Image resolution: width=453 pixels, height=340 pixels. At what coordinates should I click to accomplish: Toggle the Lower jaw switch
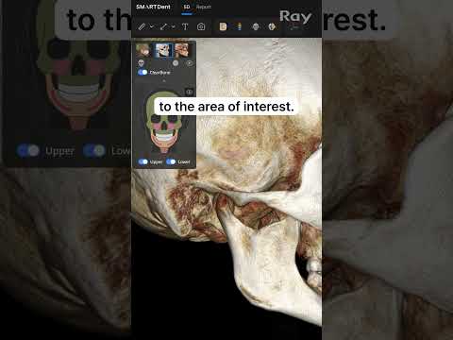[171, 161]
